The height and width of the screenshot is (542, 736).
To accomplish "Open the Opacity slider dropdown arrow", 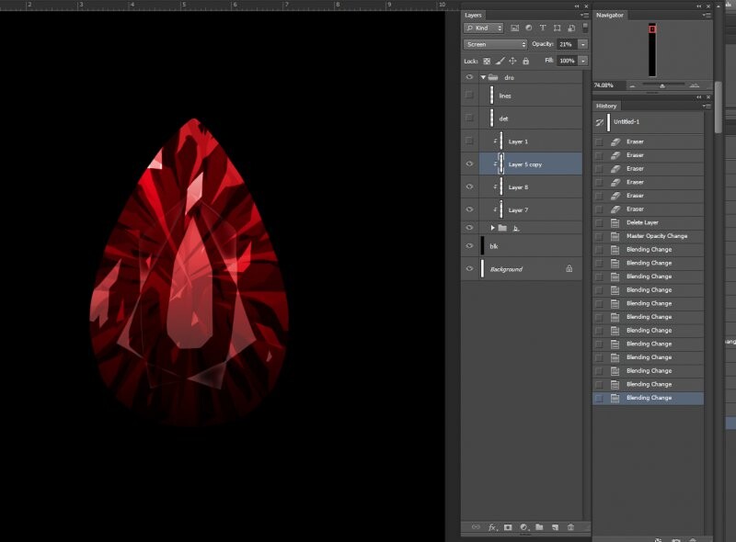I will tap(582, 44).
